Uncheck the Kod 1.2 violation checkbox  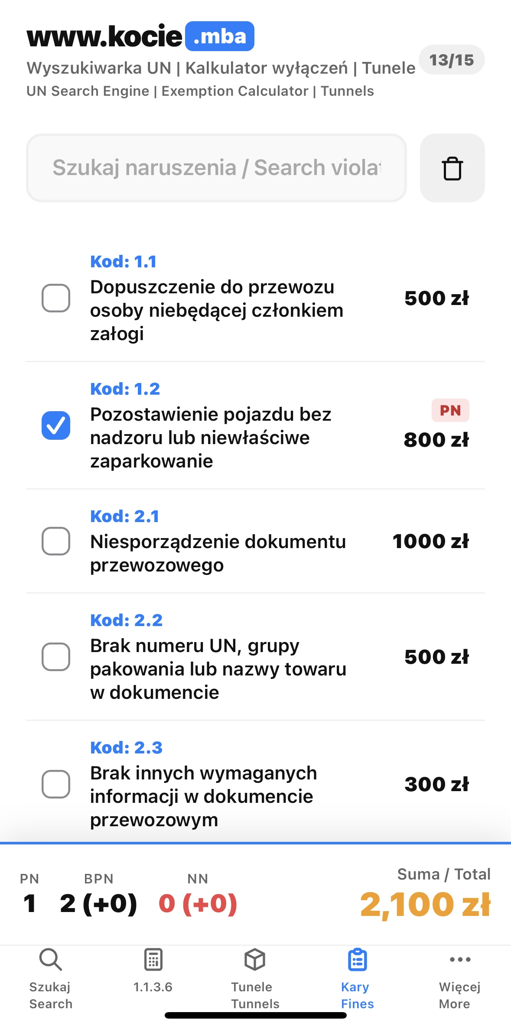(56, 425)
